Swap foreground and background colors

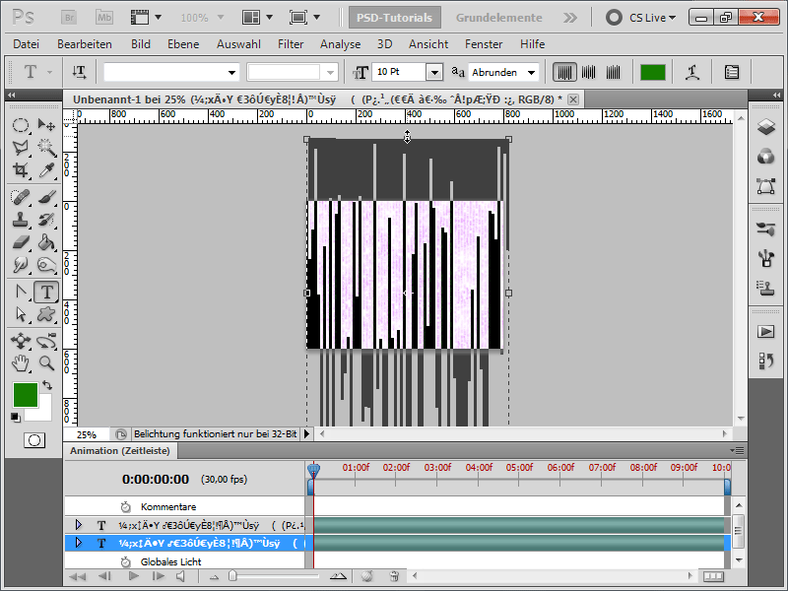pos(47,385)
